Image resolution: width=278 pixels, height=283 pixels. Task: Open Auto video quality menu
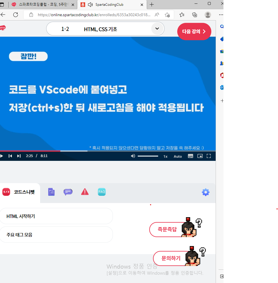click(178, 157)
